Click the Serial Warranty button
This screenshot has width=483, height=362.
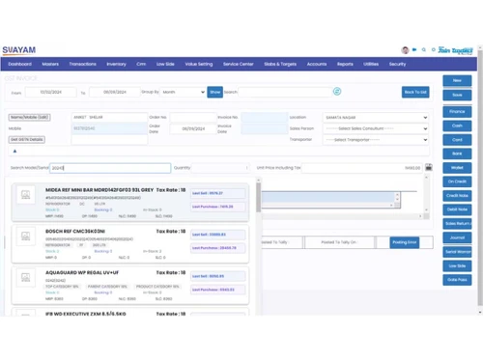(457, 252)
